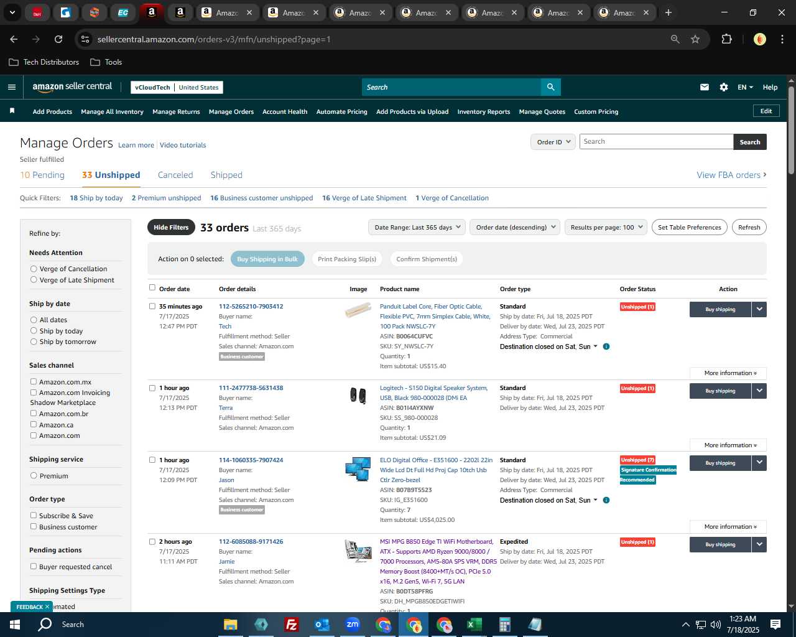
Task: Open the Seller Central hamburger menu
Action: coord(12,87)
